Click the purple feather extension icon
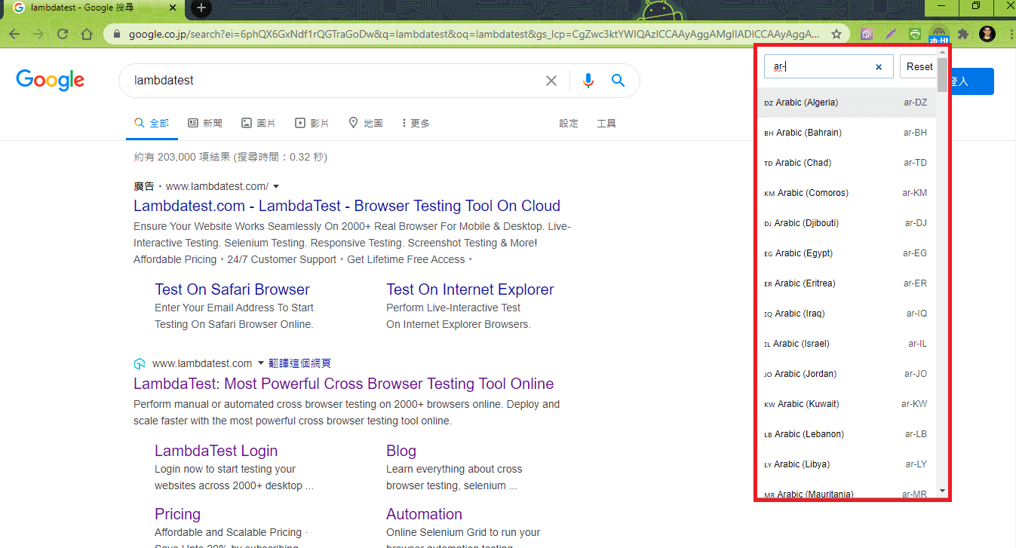The width and height of the screenshot is (1016, 548). [891, 34]
